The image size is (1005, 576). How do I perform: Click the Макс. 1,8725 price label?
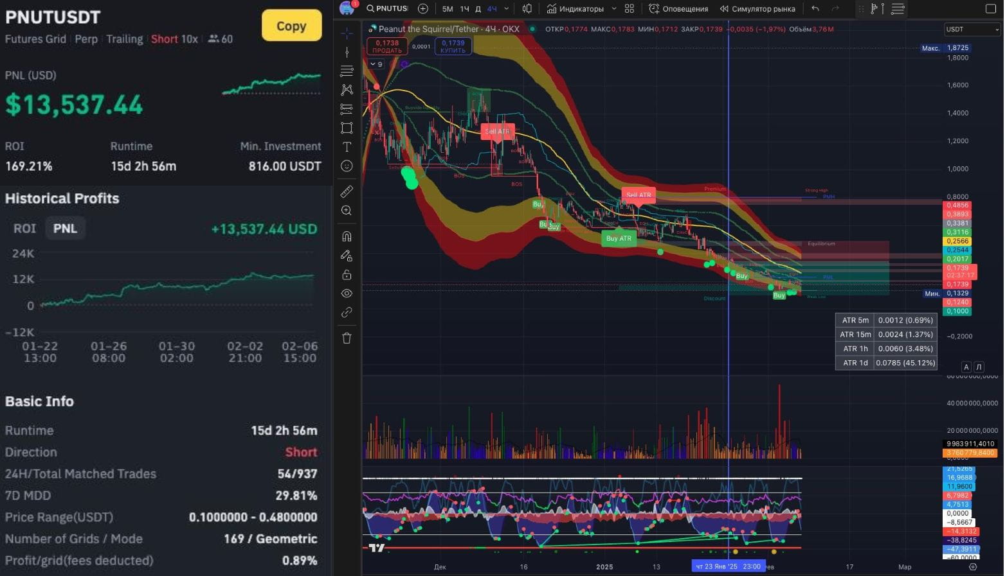945,48
